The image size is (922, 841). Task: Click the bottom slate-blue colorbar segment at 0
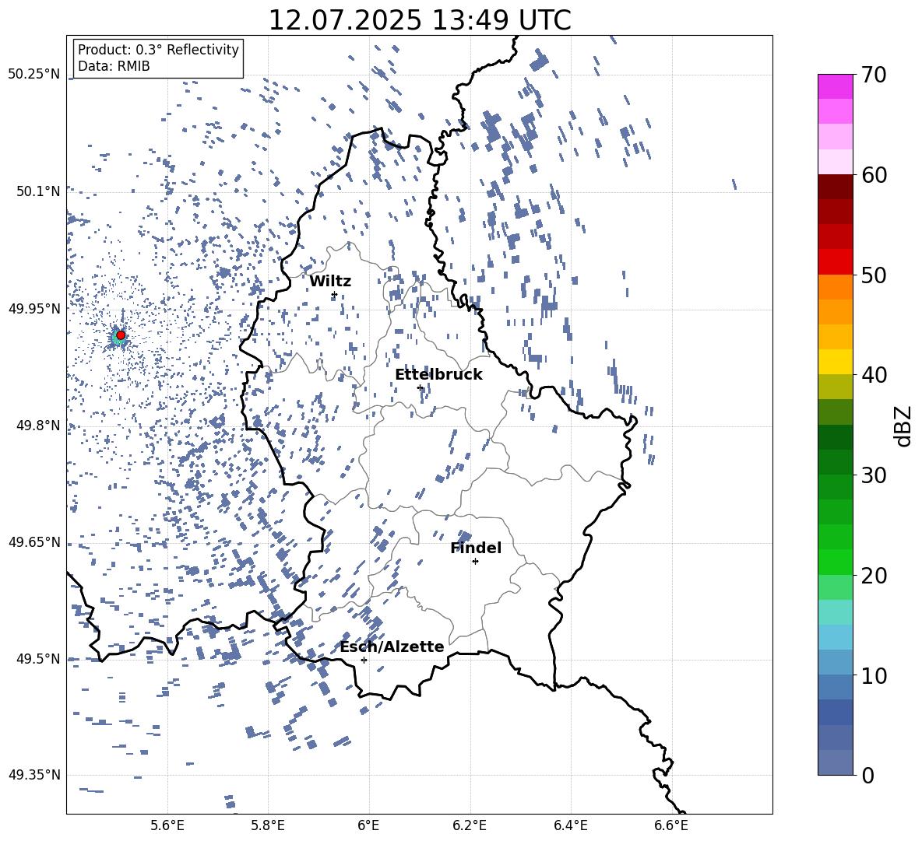pos(836,762)
